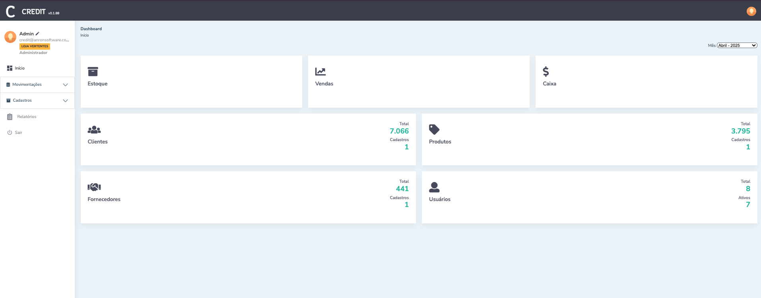Image resolution: width=761 pixels, height=298 pixels.
Task: Go to Início in the sidebar
Action: tap(19, 68)
